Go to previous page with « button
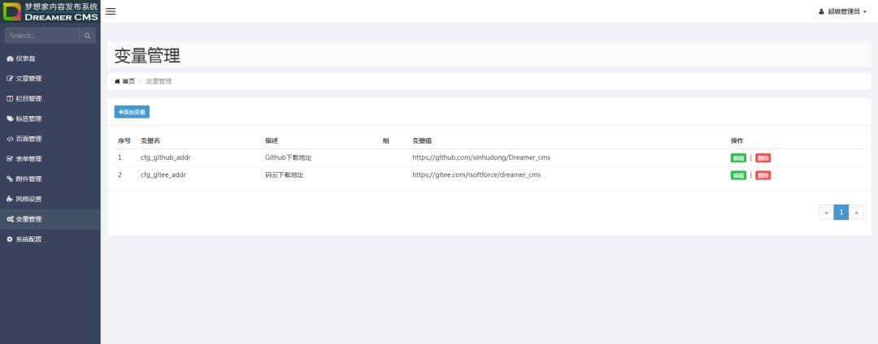Image resolution: width=878 pixels, height=344 pixels. 826,213
